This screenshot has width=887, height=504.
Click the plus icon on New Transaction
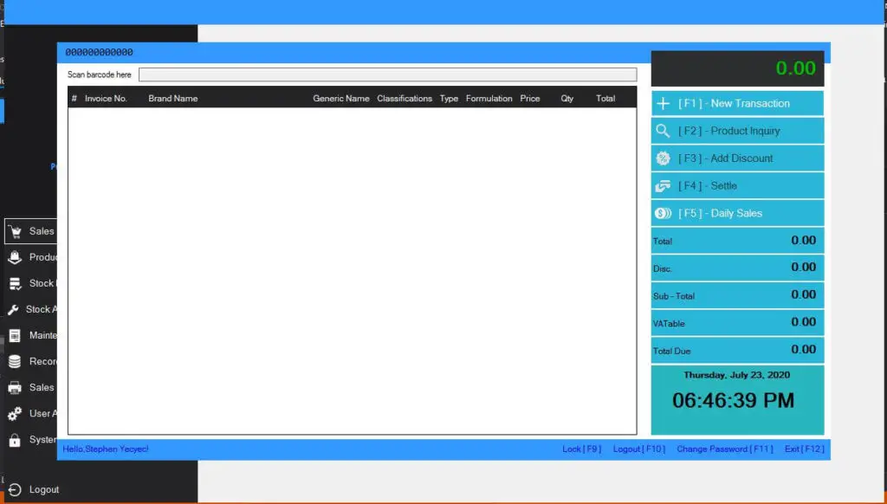[x=663, y=103]
